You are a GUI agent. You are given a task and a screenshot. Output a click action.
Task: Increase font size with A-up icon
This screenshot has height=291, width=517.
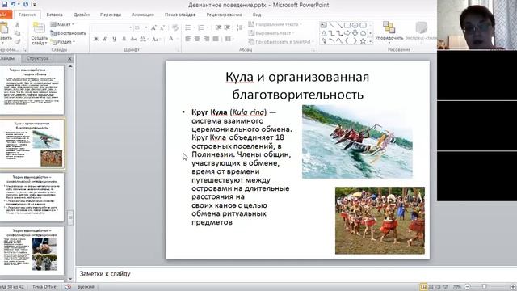tap(153, 28)
